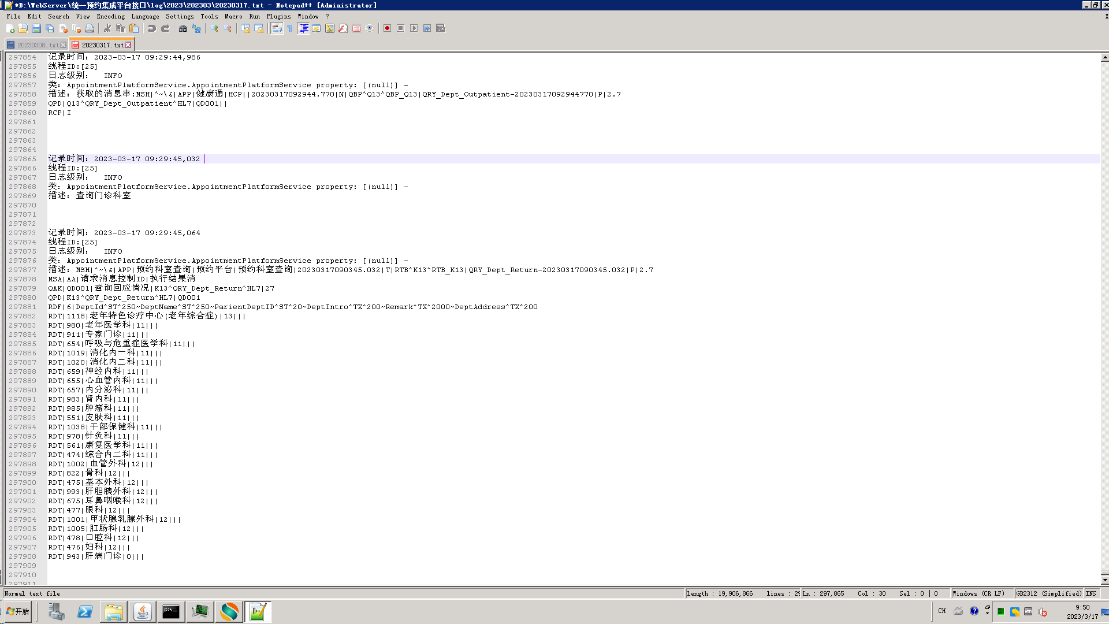Click the Save file toolbar icon
The height and width of the screenshot is (624, 1109).
(x=36, y=28)
